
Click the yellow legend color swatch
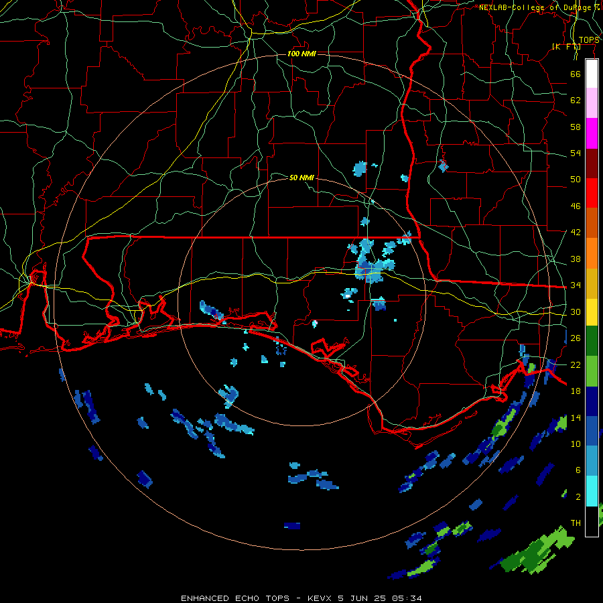(592, 312)
